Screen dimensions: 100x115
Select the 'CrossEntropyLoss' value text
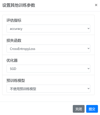point(22,49)
